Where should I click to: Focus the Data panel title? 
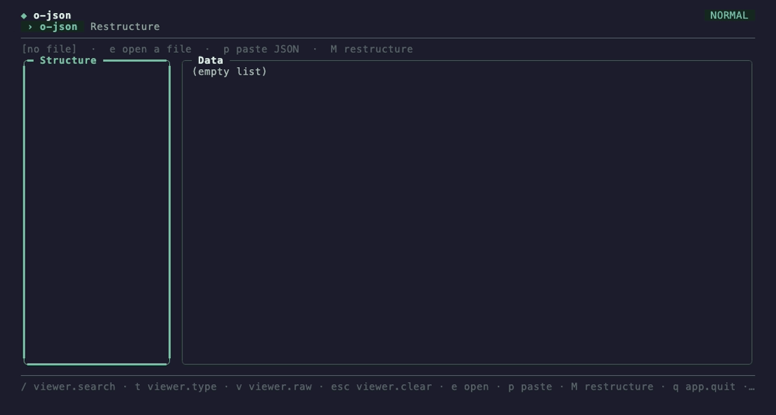[210, 60]
